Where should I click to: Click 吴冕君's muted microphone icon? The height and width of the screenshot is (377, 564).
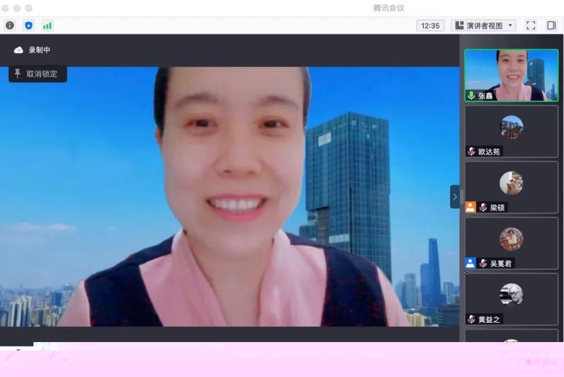484,263
